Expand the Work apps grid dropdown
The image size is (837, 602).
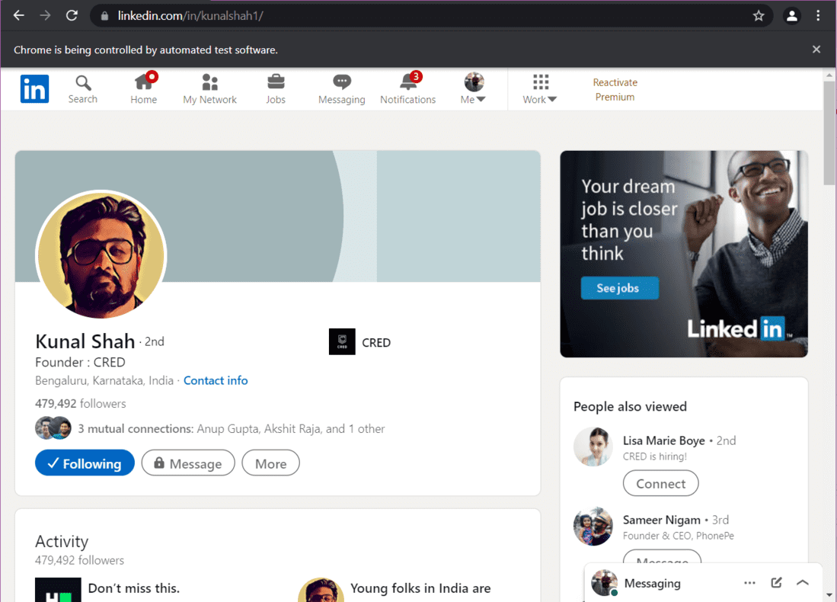540,89
